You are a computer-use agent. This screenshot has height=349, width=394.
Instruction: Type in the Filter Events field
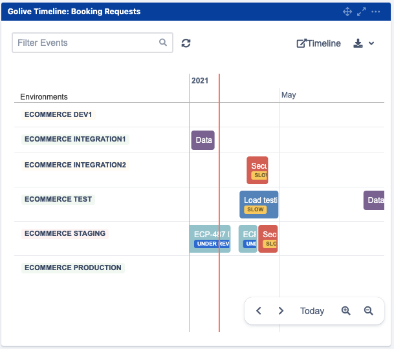(84, 43)
